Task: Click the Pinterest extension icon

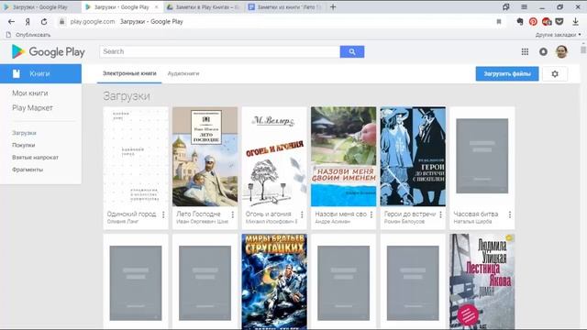Action: coord(533,22)
